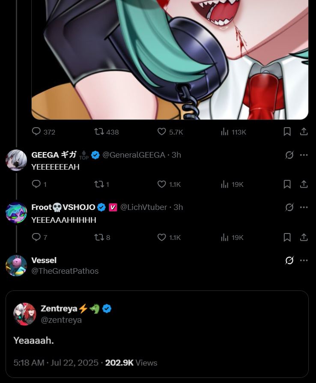316x383 pixels.
Task: Open Vessel's profile avatar
Action: 16,266
